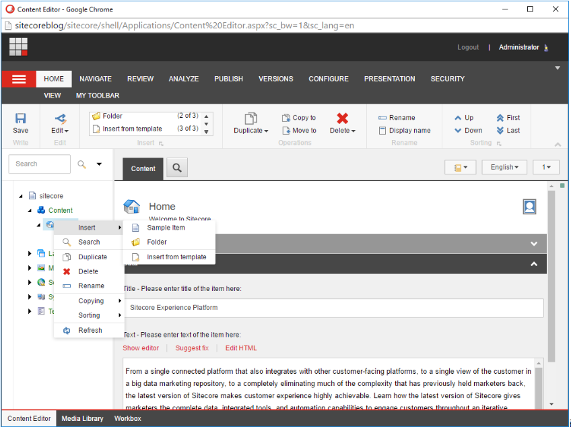571x427 pixels.
Task: Click the Edit ribbon icon
Action: click(61, 118)
